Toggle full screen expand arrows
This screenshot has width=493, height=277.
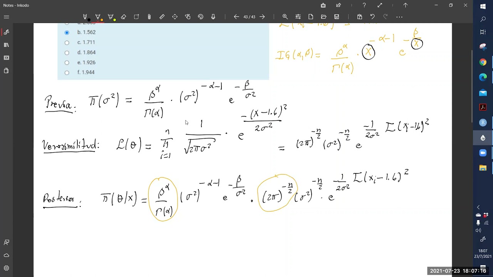380,5
